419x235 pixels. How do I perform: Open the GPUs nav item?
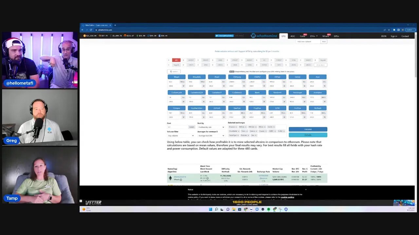point(336,36)
